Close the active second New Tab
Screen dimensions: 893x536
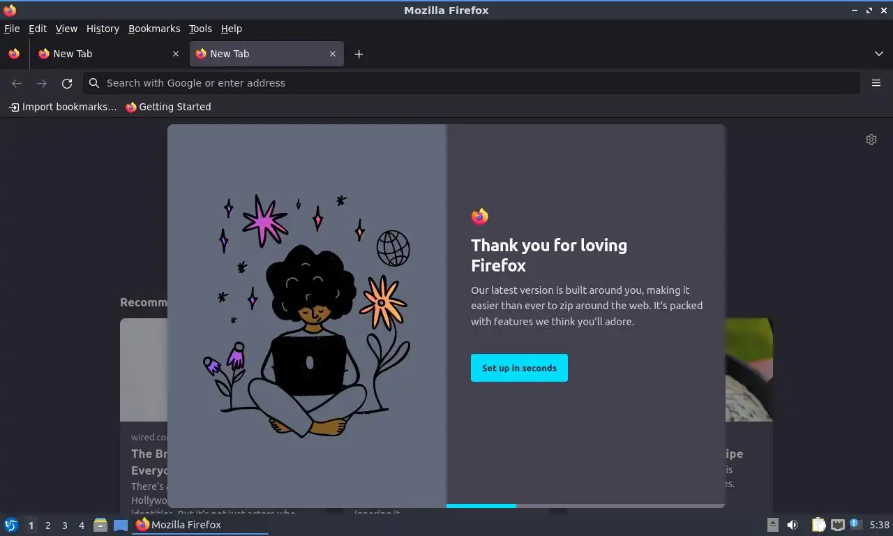tap(333, 54)
